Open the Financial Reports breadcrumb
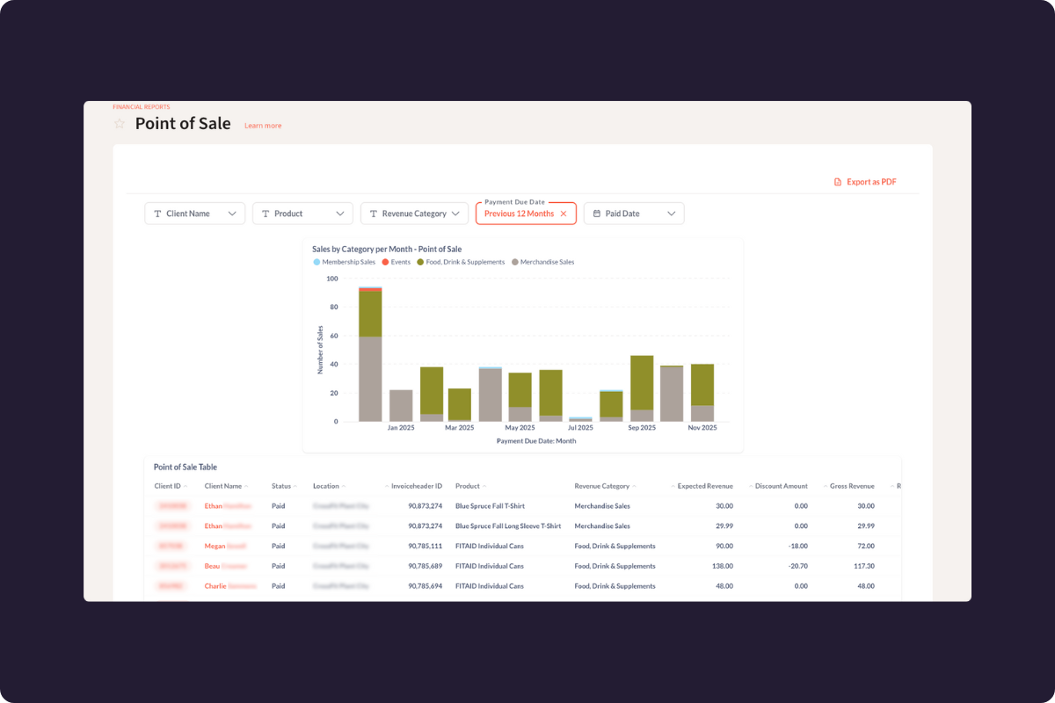 coord(142,107)
